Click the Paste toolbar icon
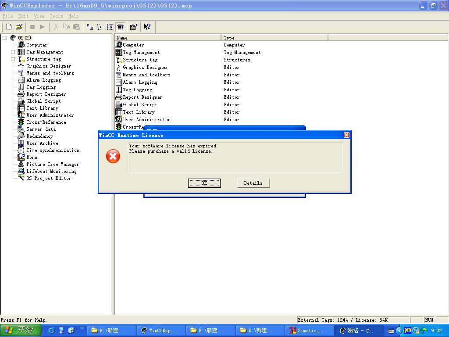 click(76, 27)
